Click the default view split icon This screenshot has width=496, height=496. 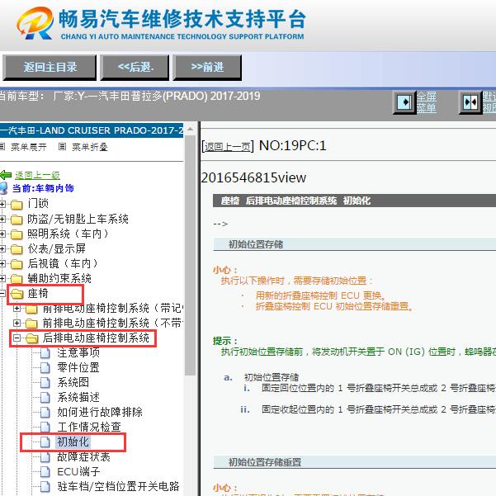470,102
